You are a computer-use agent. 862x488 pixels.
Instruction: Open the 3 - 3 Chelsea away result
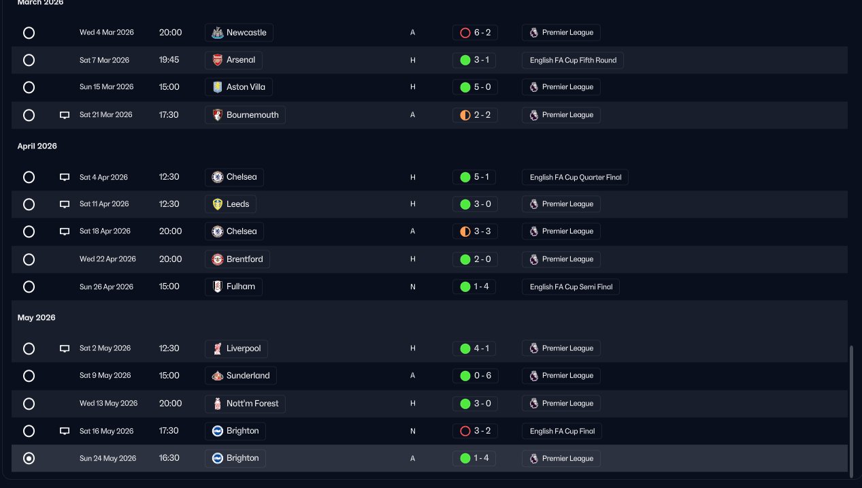475,231
